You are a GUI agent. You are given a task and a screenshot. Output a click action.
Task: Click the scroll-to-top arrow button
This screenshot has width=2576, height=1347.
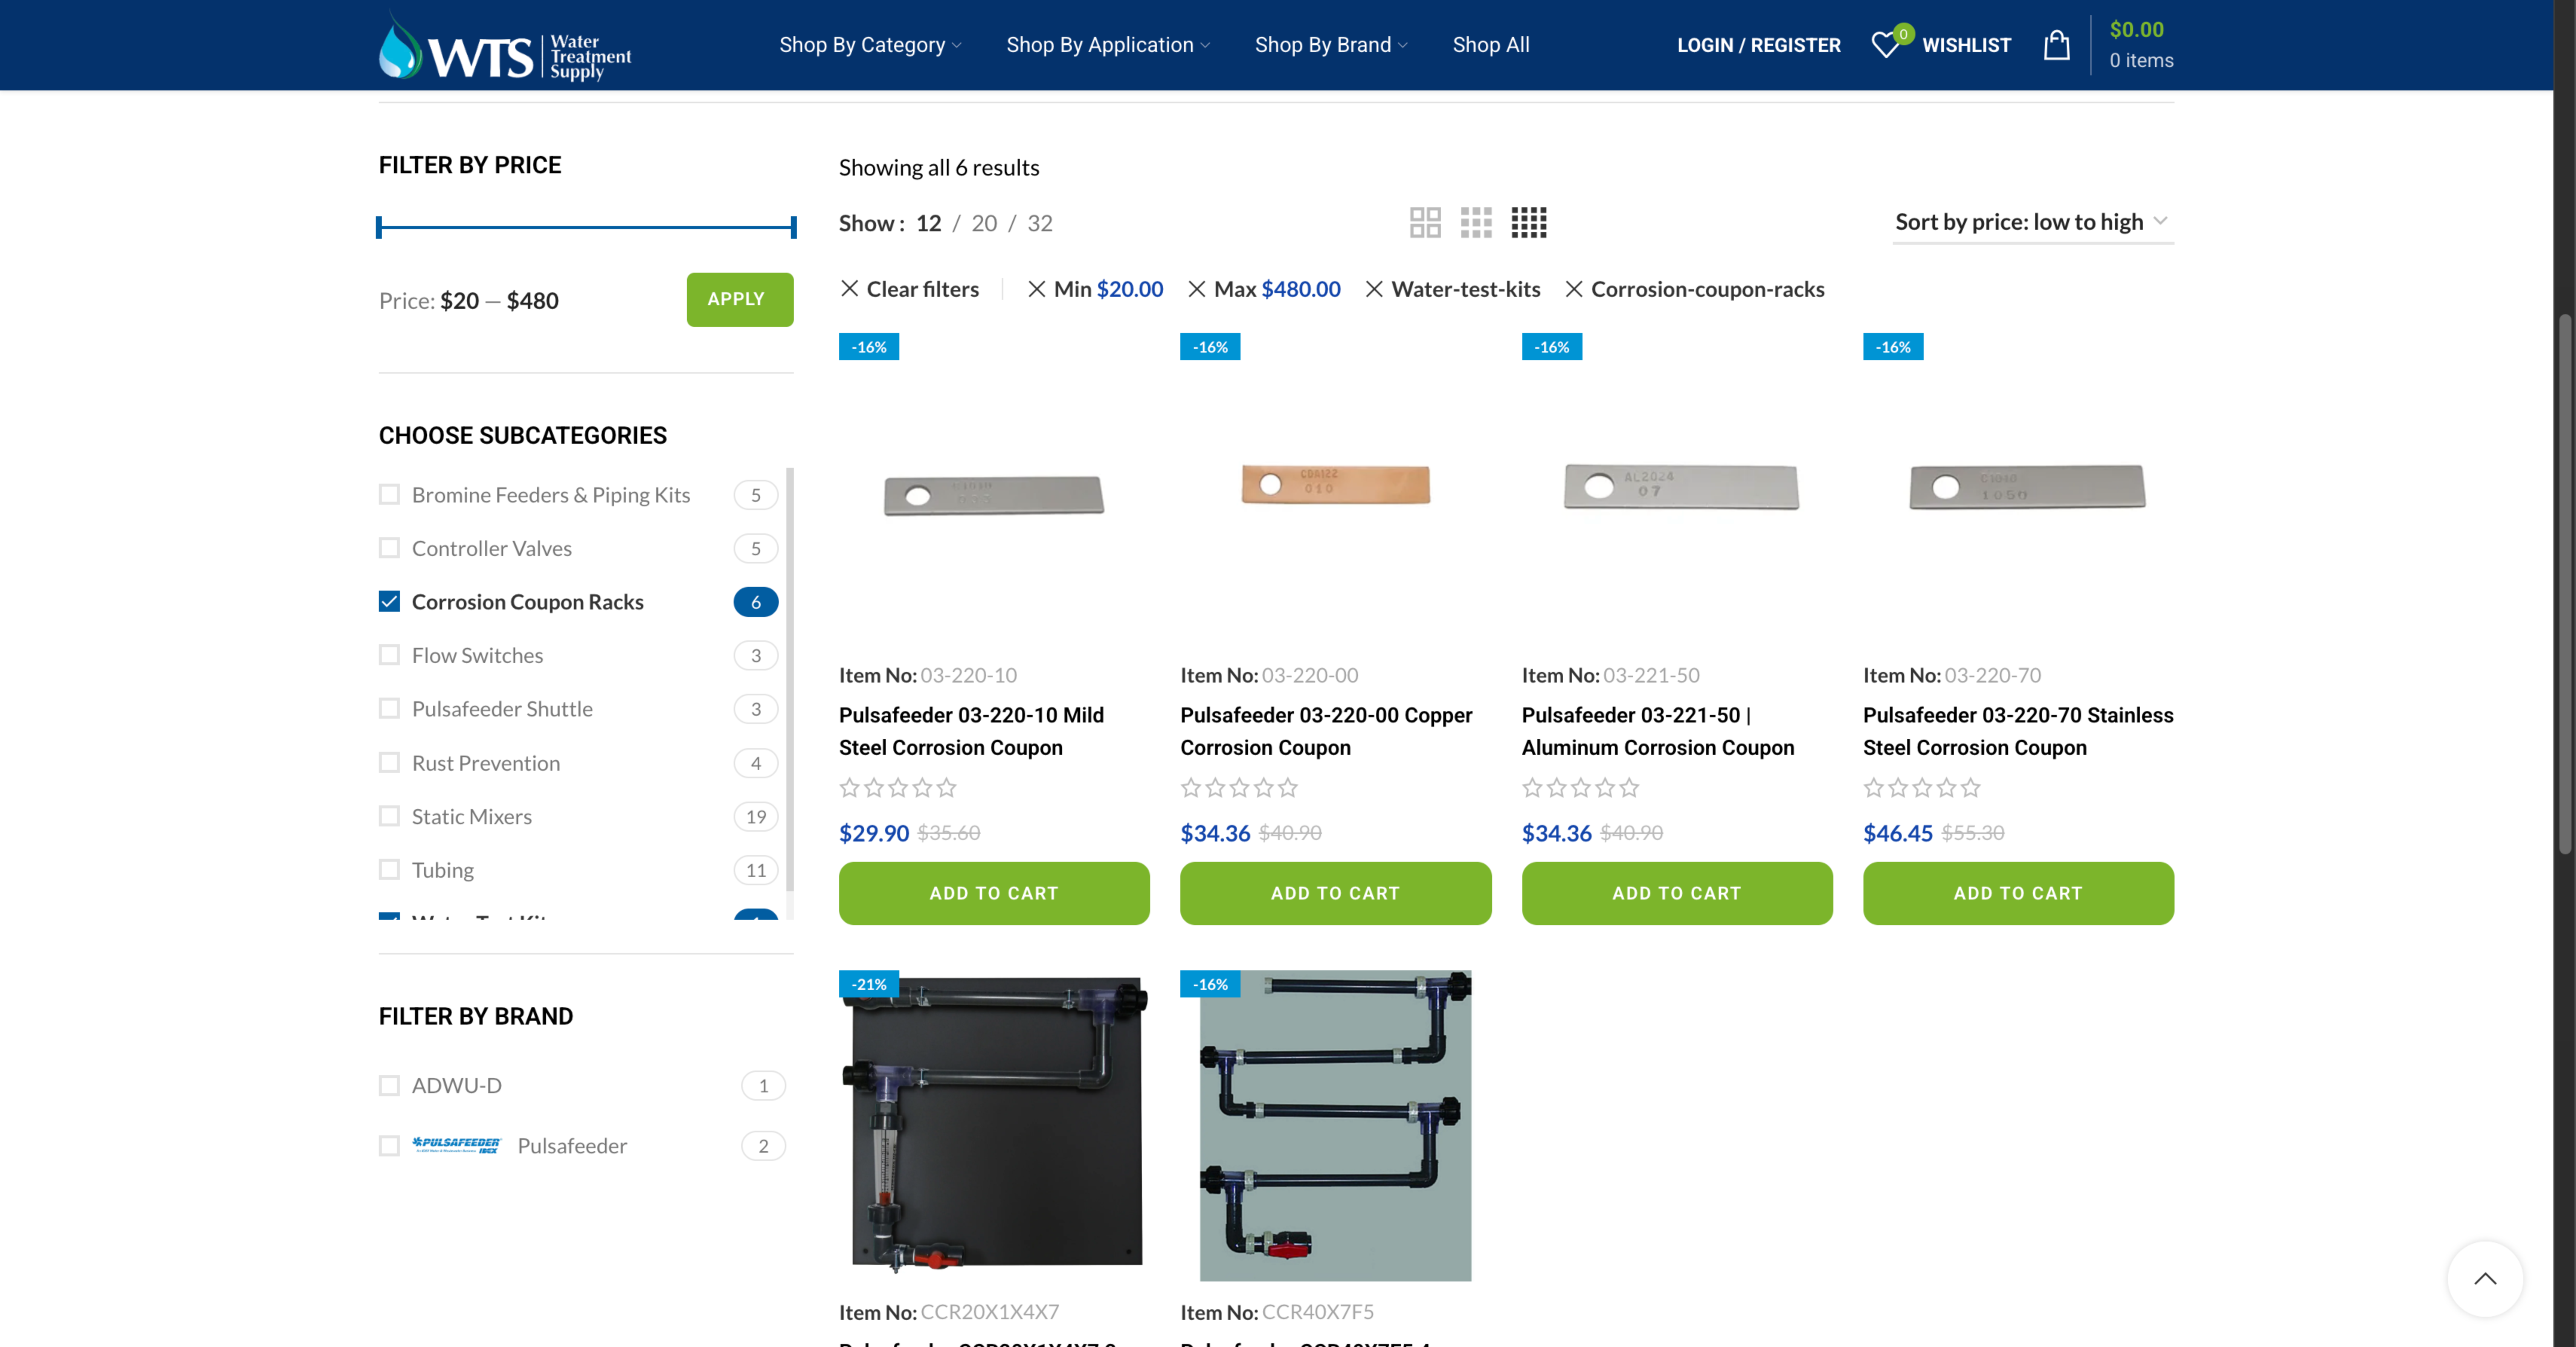[2485, 1279]
